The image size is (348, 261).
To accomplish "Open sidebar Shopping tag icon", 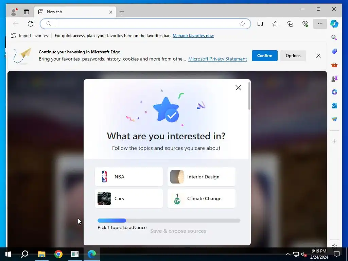I will tap(334, 51).
